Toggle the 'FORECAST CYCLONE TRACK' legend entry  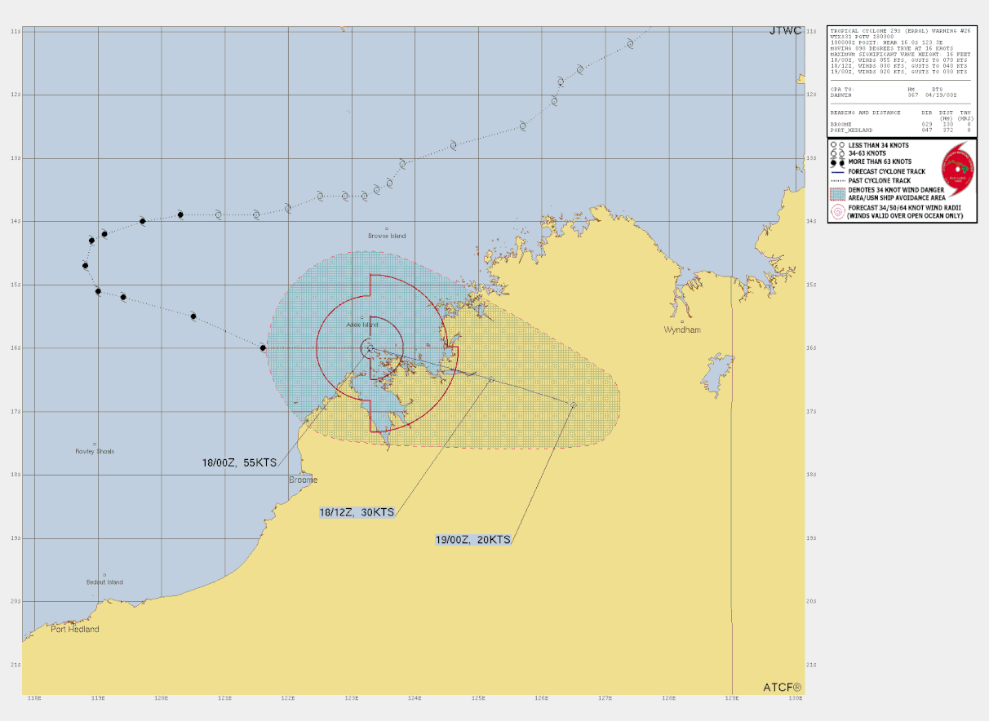click(887, 170)
